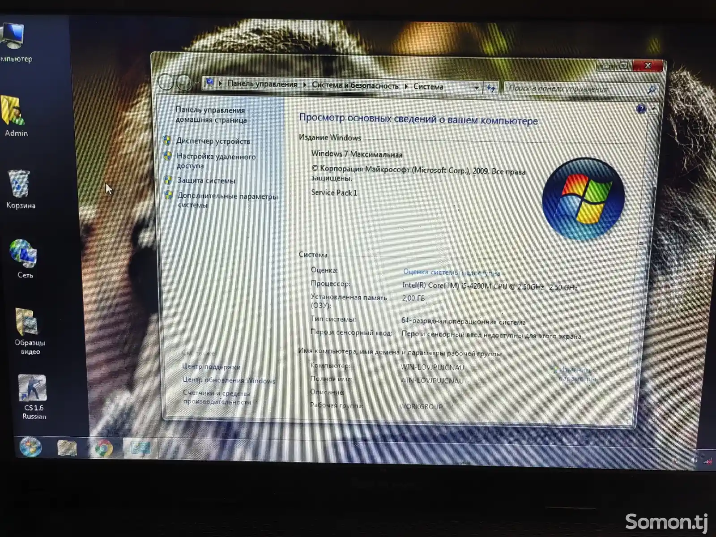Expand arrow after Система и безопасность breadcrumb
The width and height of the screenshot is (716, 537).
coord(406,86)
